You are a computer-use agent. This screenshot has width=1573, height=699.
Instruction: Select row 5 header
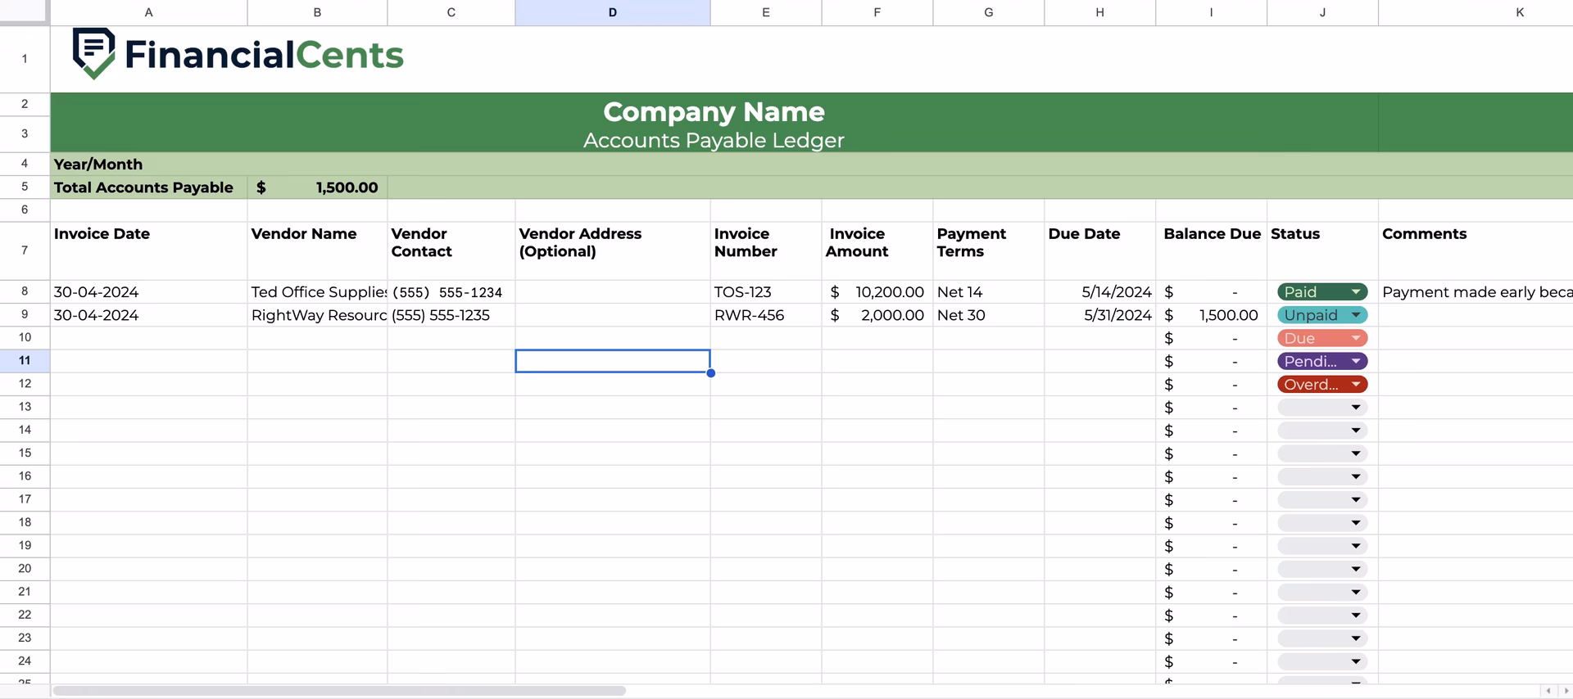point(25,187)
